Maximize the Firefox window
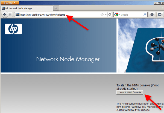The height and width of the screenshot is (113, 164). point(159,3)
